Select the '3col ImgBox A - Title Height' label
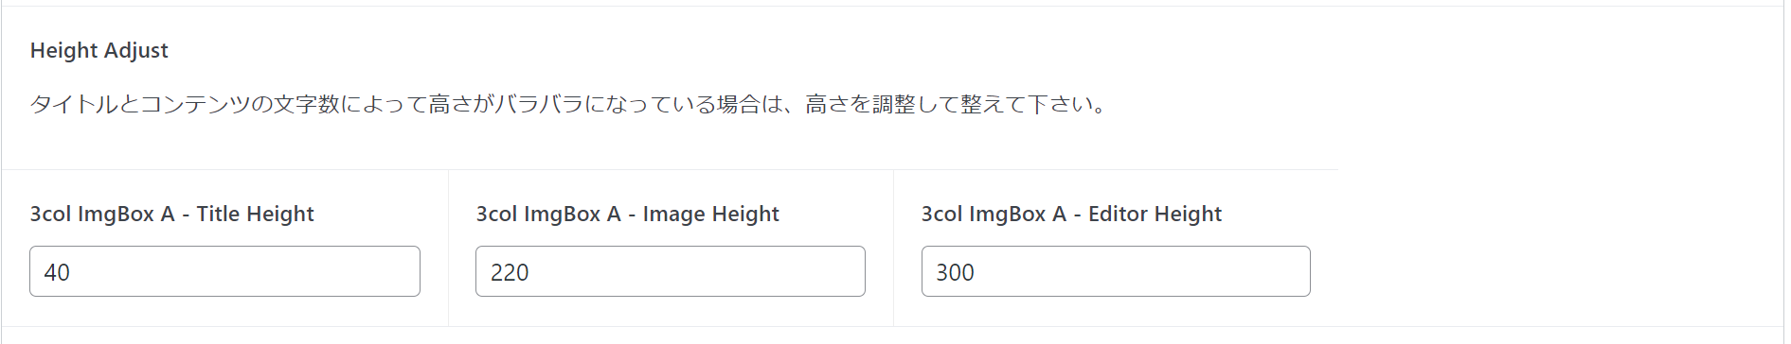 pyautogui.click(x=171, y=214)
